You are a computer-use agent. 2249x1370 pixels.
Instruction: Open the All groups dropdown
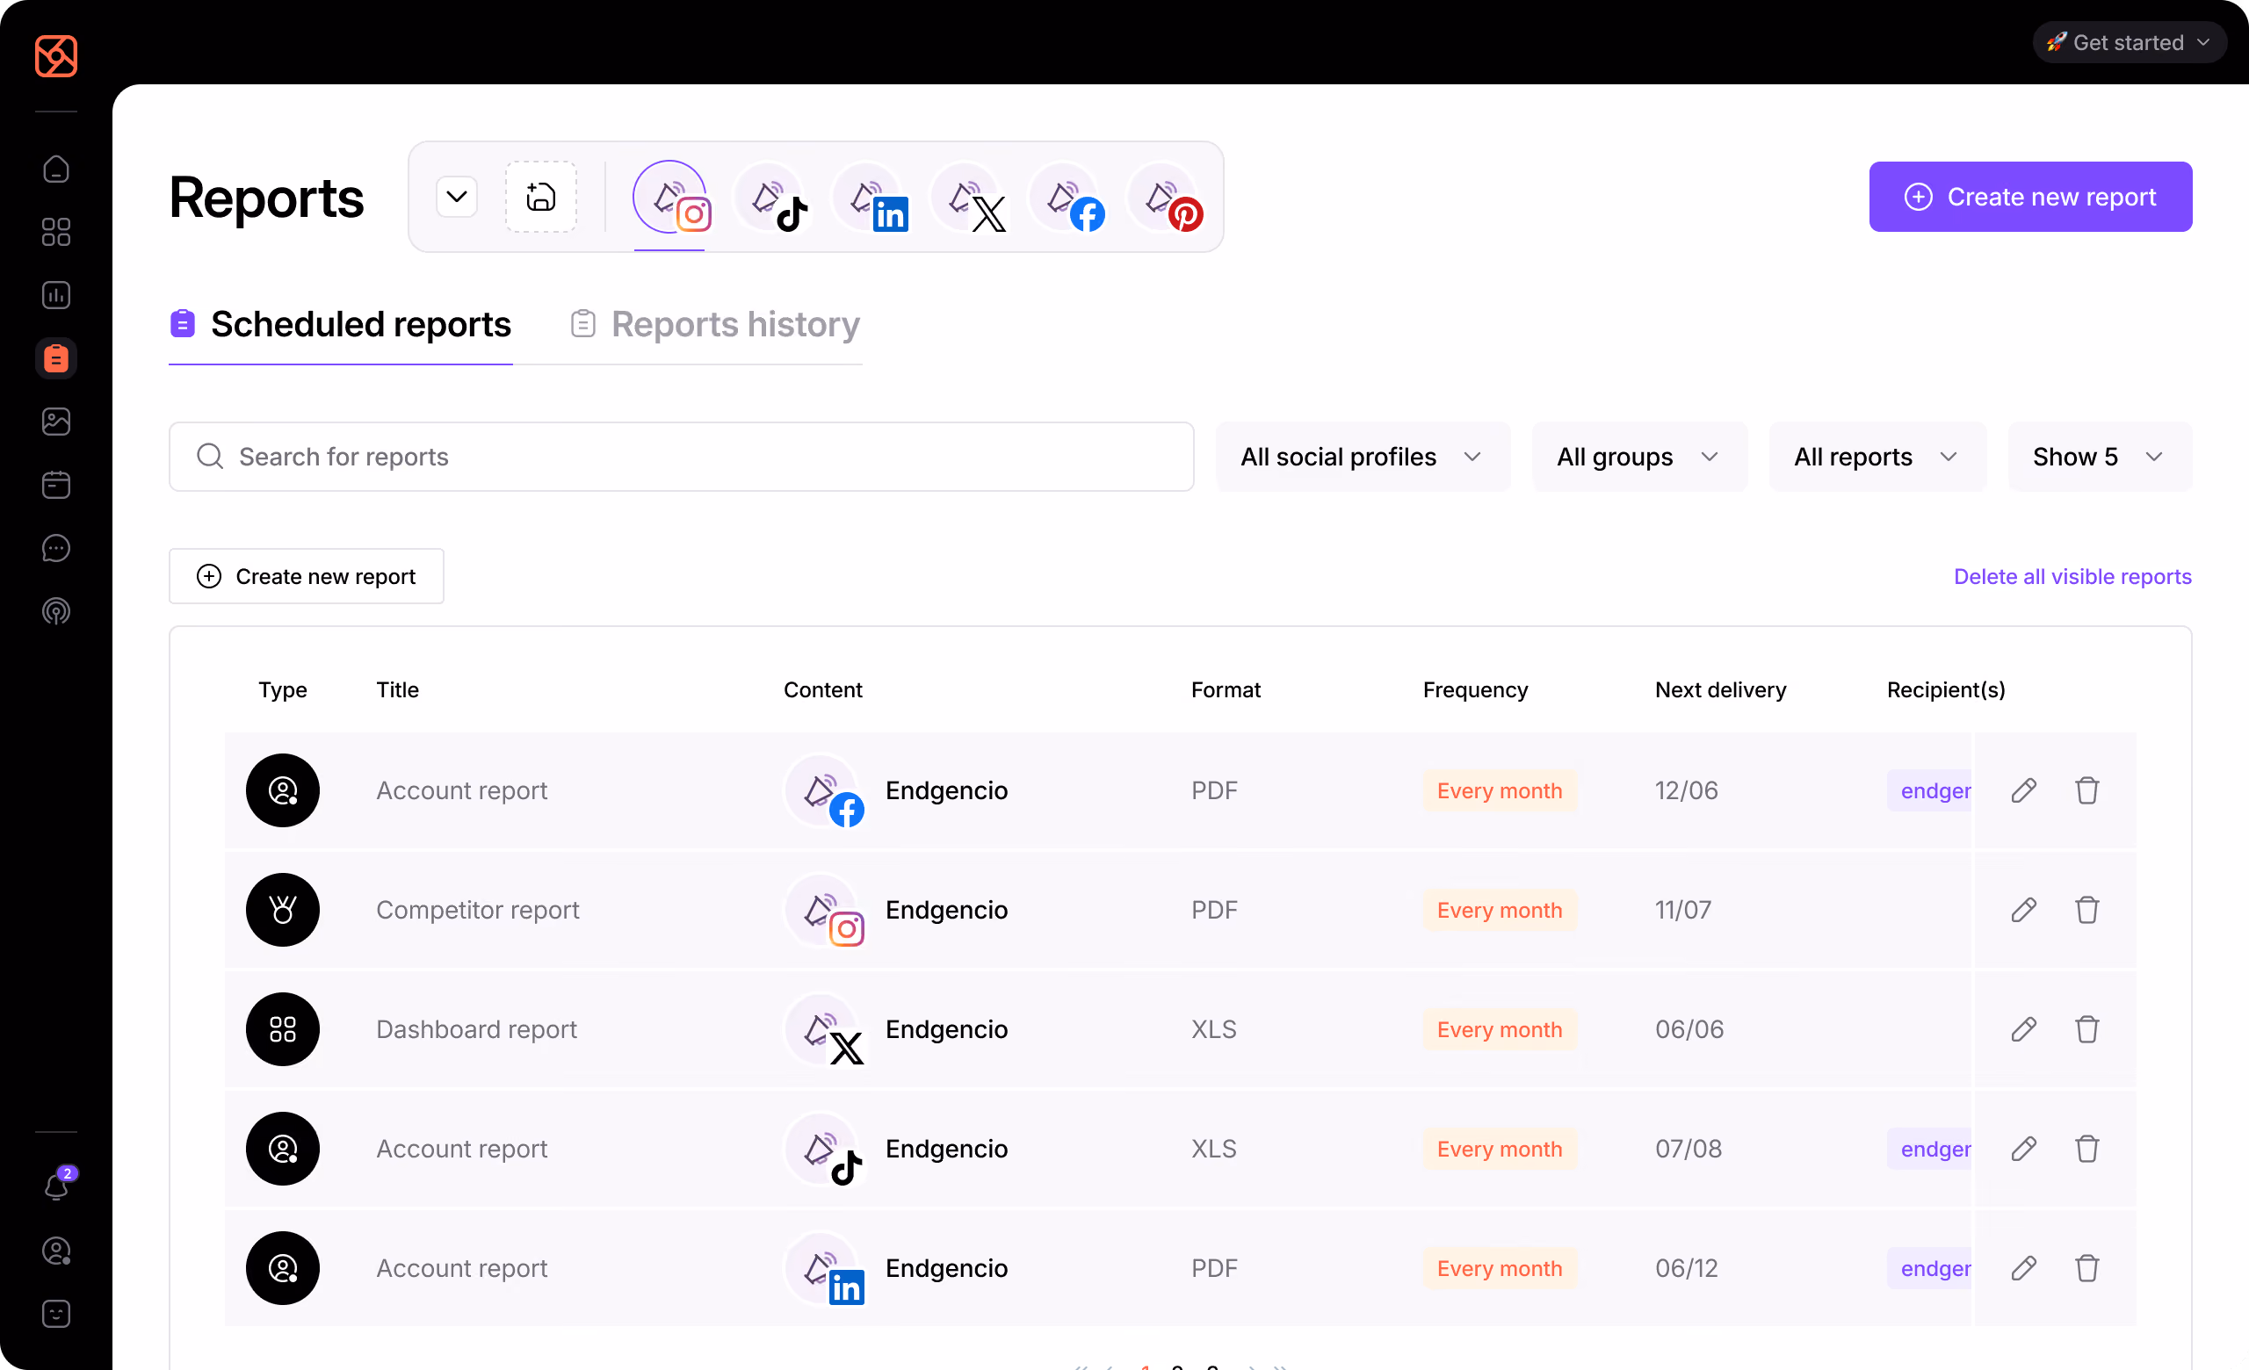pyautogui.click(x=1639, y=457)
